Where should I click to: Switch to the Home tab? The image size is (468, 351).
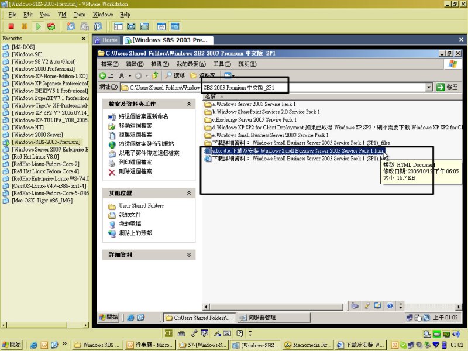click(106, 40)
